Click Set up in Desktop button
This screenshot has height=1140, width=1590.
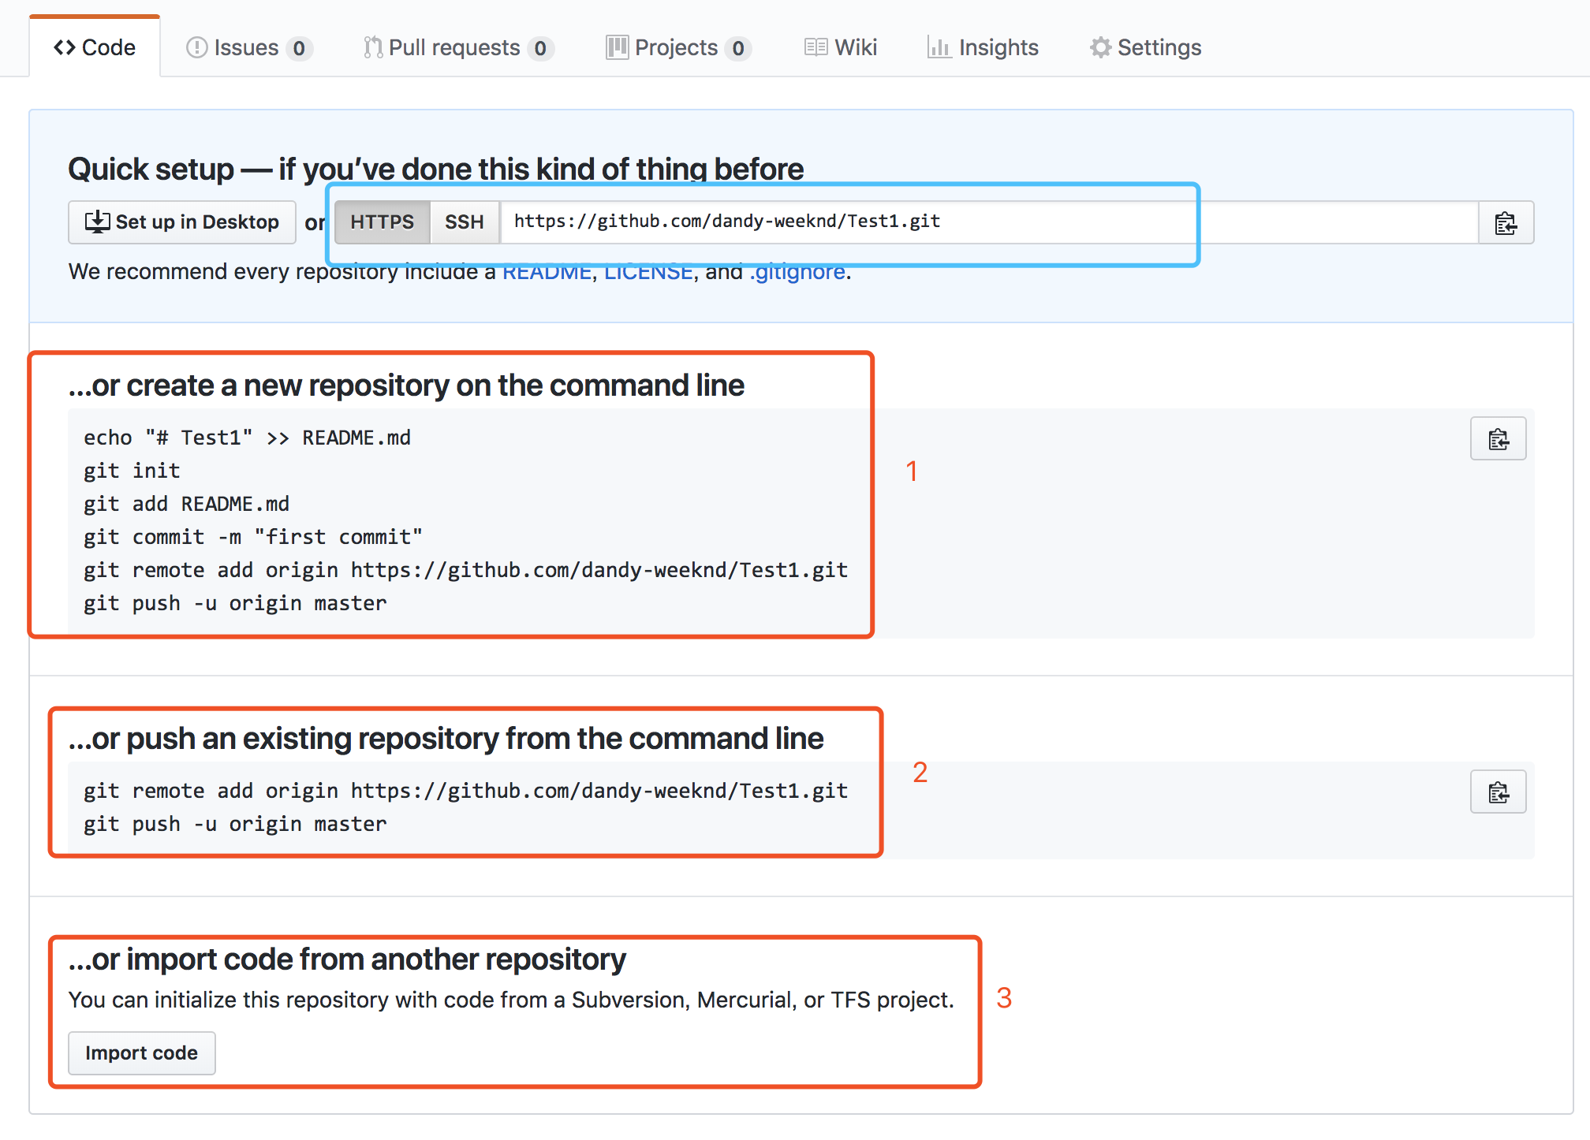pos(182,222)
